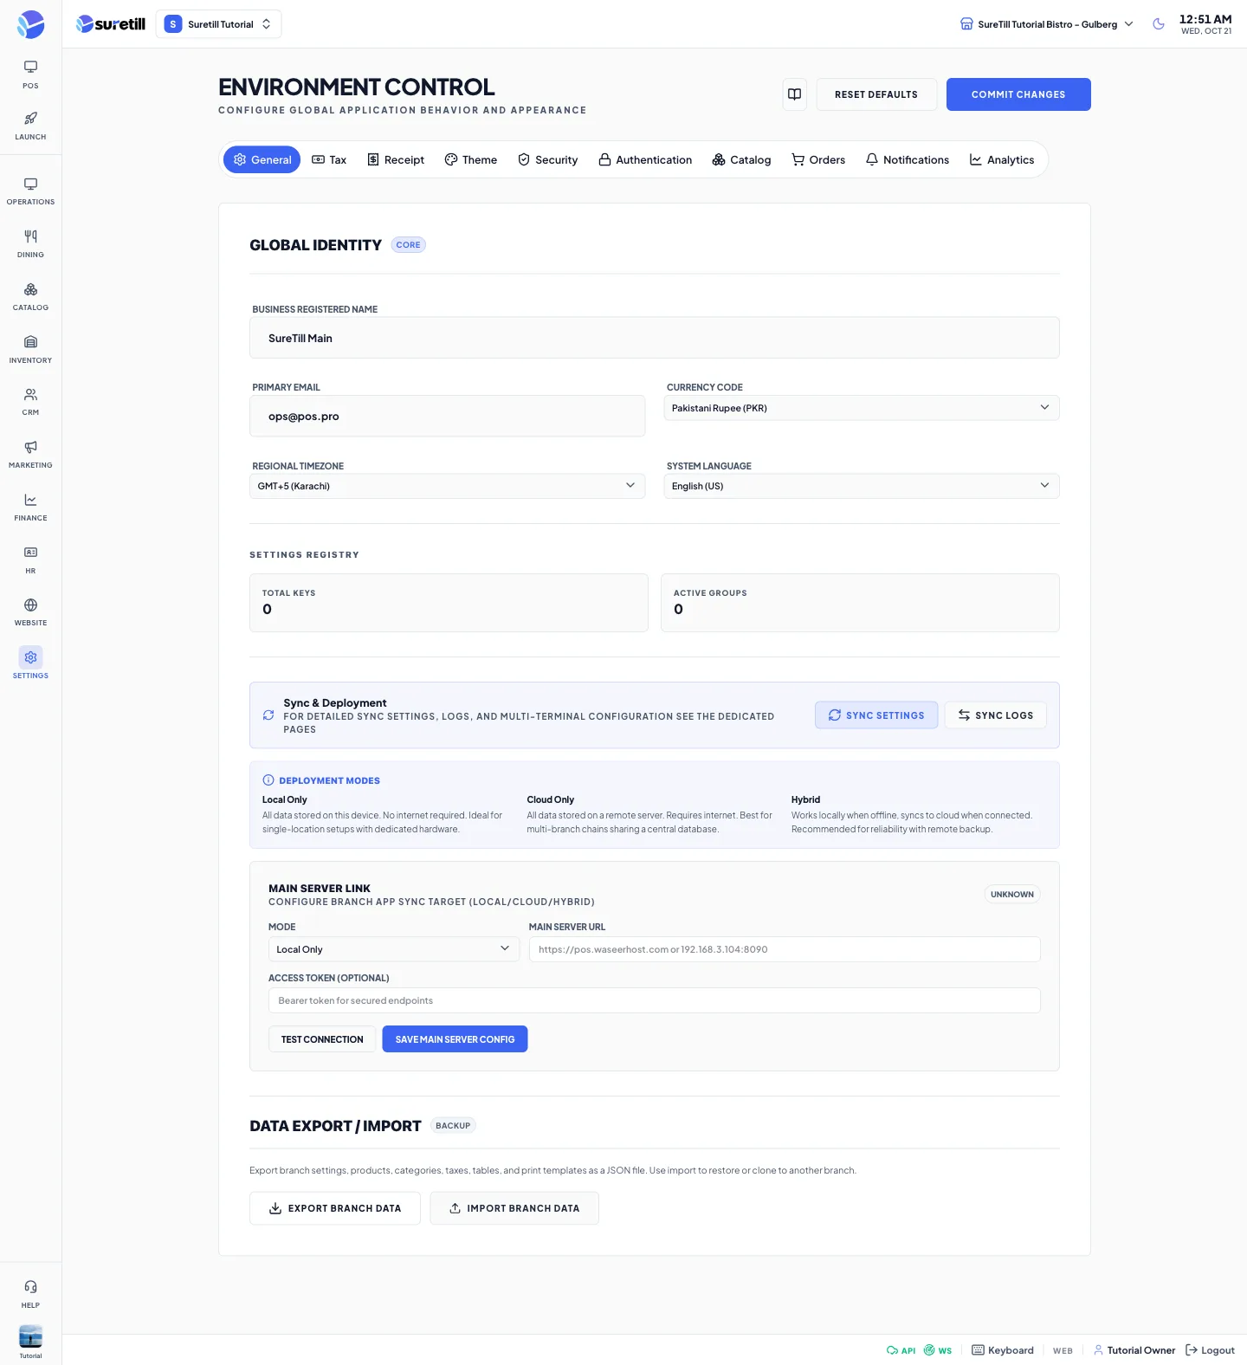
Task: Open the documentation book icon
Action: point(794,94)
